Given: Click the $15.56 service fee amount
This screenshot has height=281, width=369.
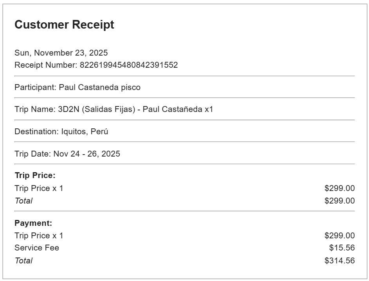Looking at the screenshot, I should [x=342, y=248].
